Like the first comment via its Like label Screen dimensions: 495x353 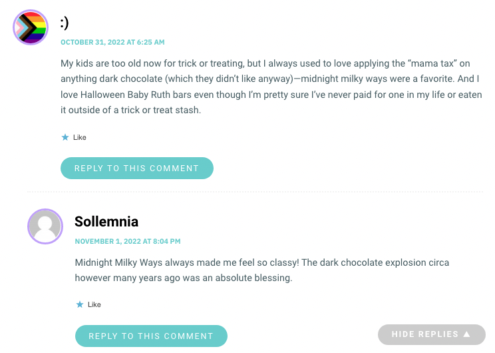click(x=80, y=137)
